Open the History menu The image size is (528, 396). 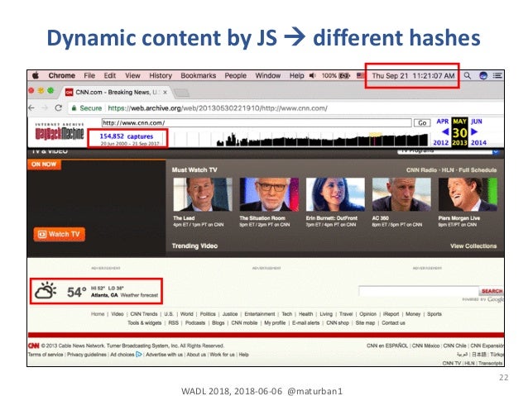click(161, 76)
